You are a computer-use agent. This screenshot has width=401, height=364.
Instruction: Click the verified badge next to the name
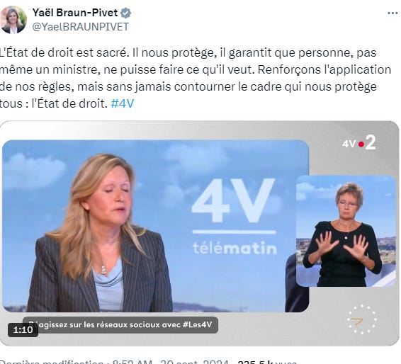pos(125,13)
